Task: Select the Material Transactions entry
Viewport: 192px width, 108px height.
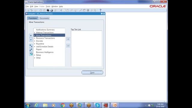Action: pos(45,33)
